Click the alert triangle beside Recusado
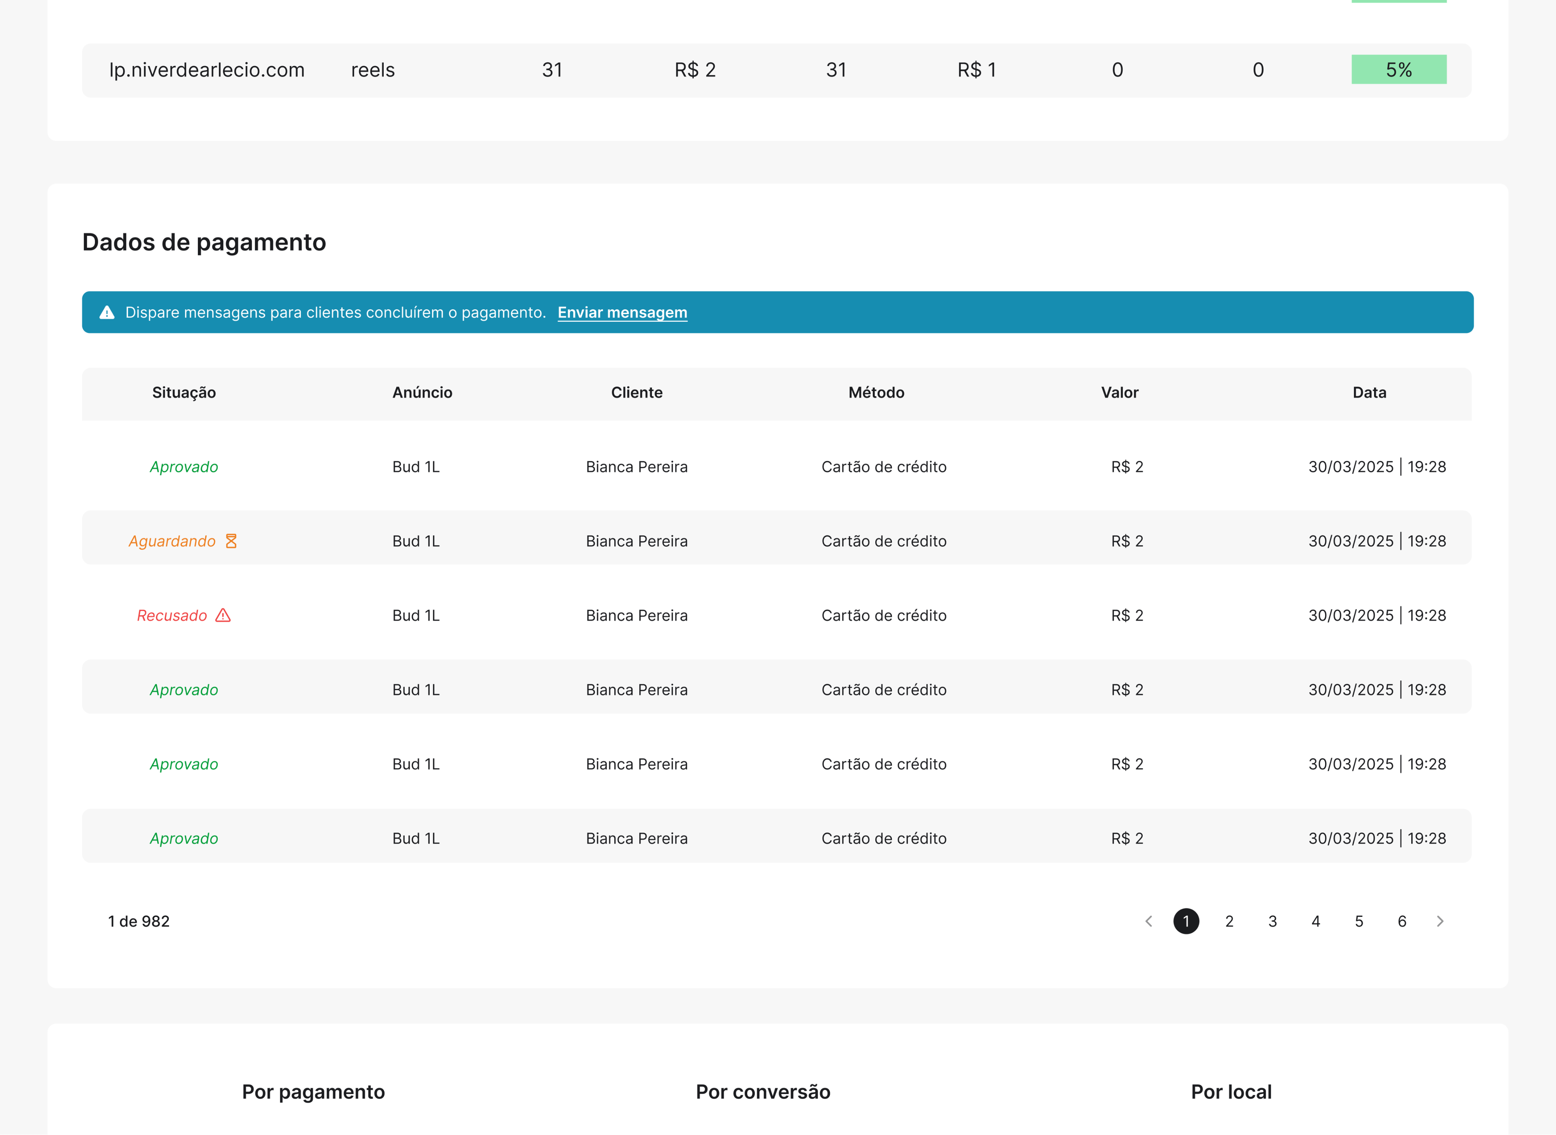Screen dimensions: 1556x1135 coord(223,616)
